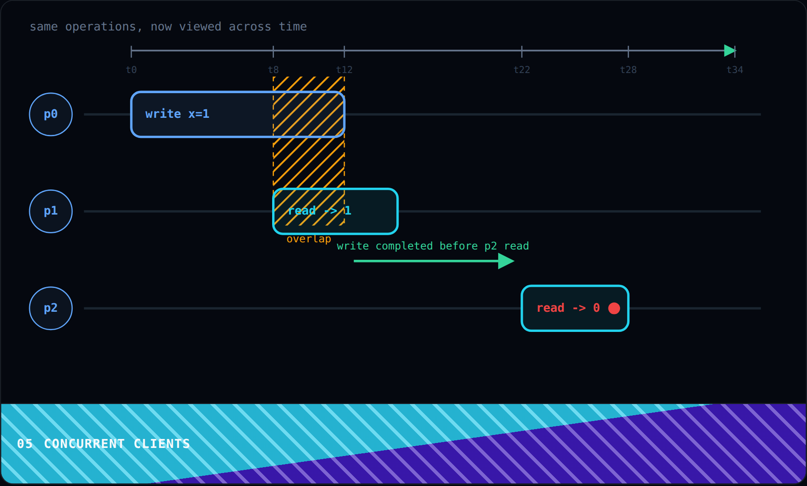The width and height of the screenshot is (807, 486).
Task: Click the green arrowhead below write completed text
Action: point(506,261)
